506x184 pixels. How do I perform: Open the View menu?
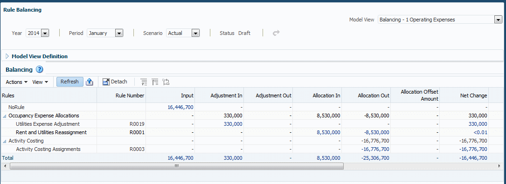[40, 82]
